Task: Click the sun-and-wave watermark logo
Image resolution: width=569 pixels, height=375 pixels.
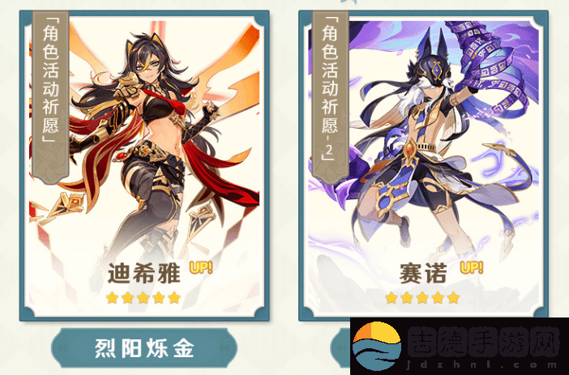Action: pyautogui.click(x=377, y=345)
